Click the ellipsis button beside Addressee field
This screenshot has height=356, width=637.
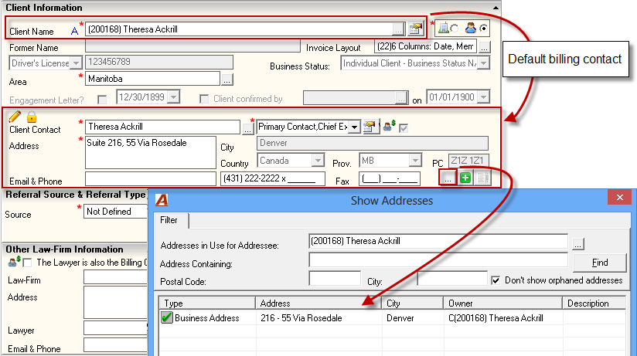(x=578, y=243)
